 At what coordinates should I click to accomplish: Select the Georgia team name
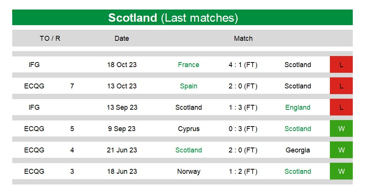click(298, 150)
